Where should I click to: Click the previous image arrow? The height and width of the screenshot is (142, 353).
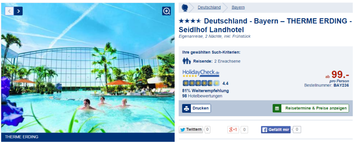point(9,11)
